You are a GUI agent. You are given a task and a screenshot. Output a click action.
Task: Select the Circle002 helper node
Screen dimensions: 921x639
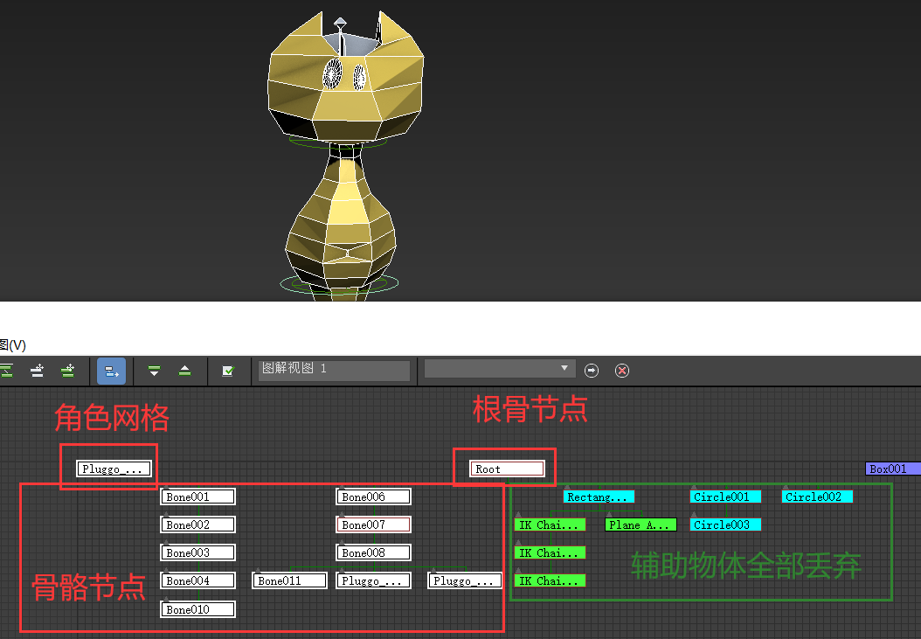[x=816, y=497]
